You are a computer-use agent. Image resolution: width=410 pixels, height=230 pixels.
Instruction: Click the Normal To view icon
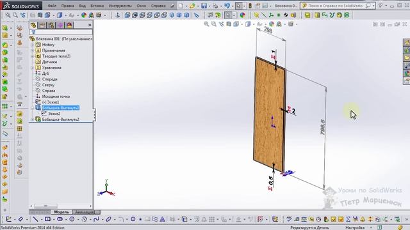[x=118, y=15]
